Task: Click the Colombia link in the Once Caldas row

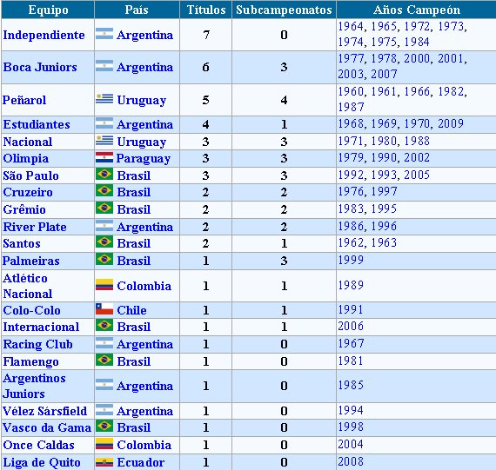Action: tap(144, 445)
